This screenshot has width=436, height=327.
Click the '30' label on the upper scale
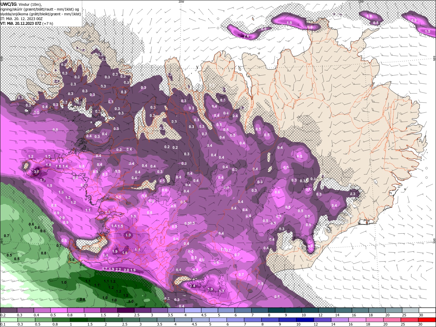click(421, 315)
